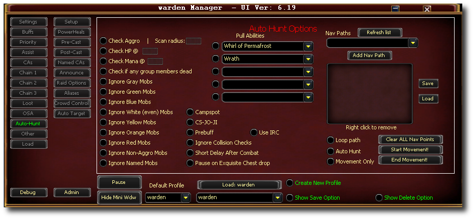Open the Crowd Control tab

pos(72,103)
